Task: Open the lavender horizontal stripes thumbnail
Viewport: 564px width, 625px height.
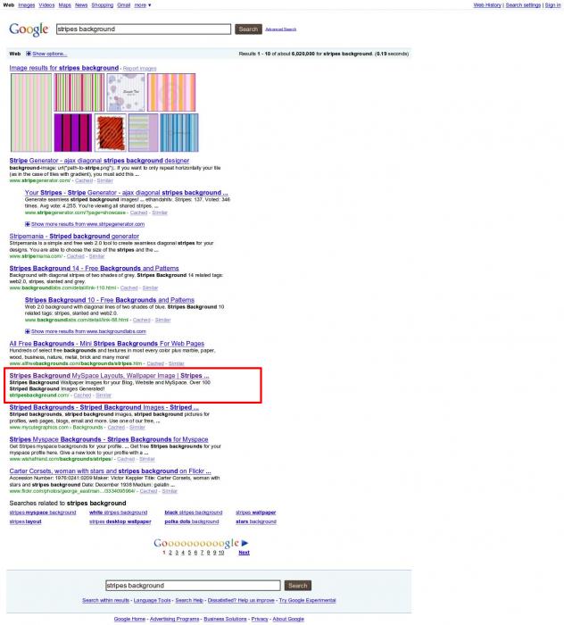Action: 143,133
